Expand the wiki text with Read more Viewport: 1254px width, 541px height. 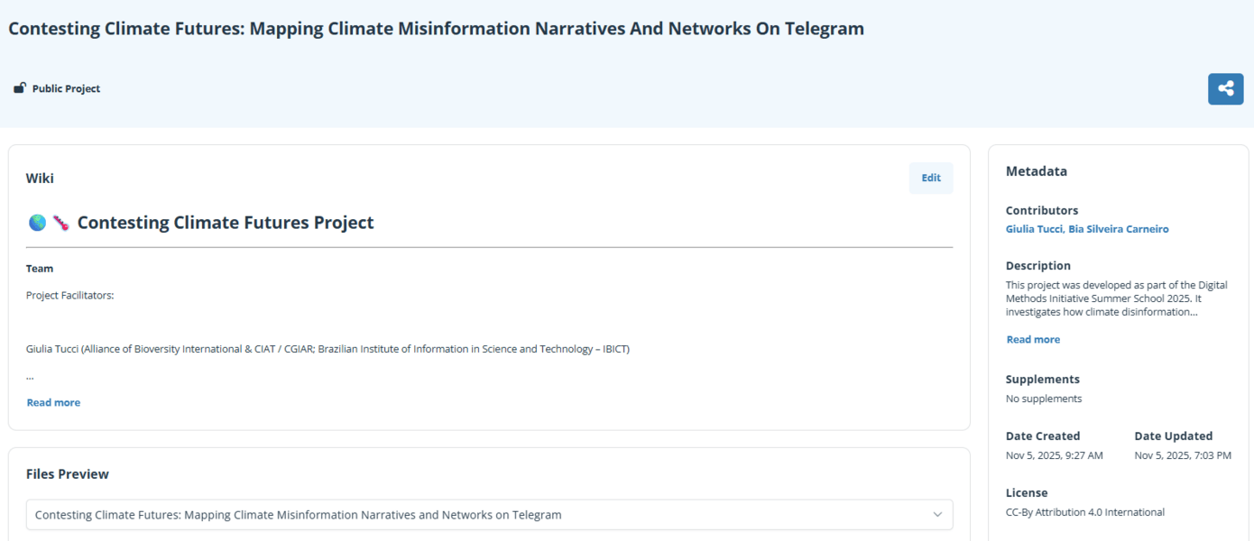[x=53, y=401]
